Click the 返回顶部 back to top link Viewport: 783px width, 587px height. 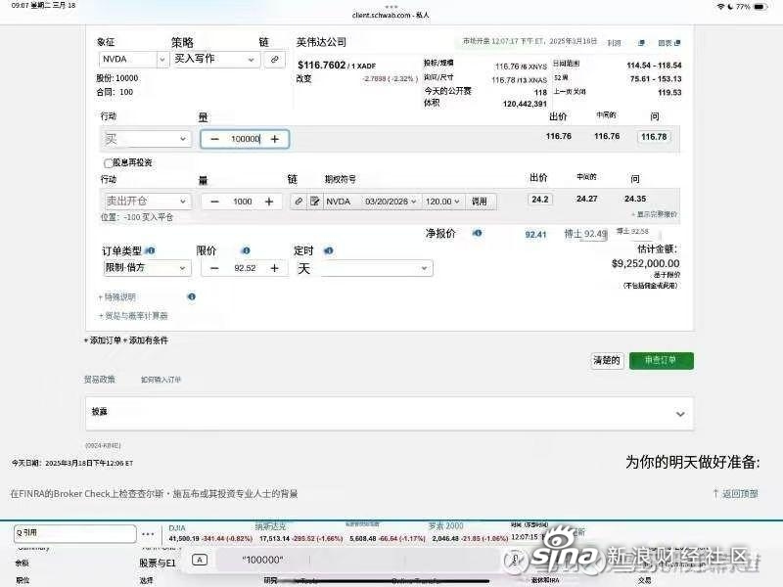point(736,494)
